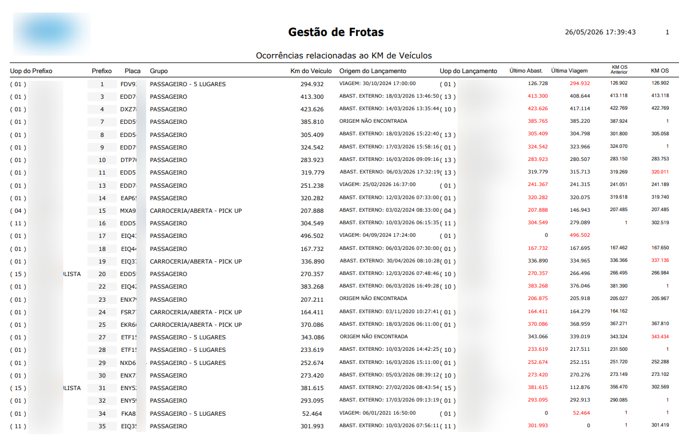Select the KM OS Anterior column header
679x443 pixels.
click(619, 69)
